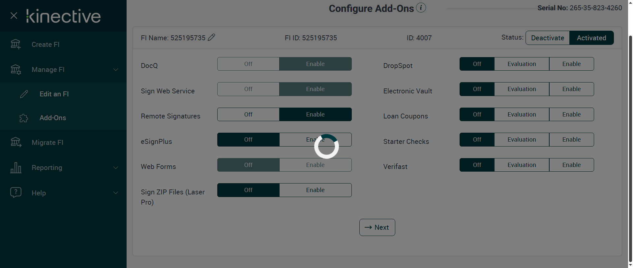Click the Edit an FI pencil icon

(24, 94)
